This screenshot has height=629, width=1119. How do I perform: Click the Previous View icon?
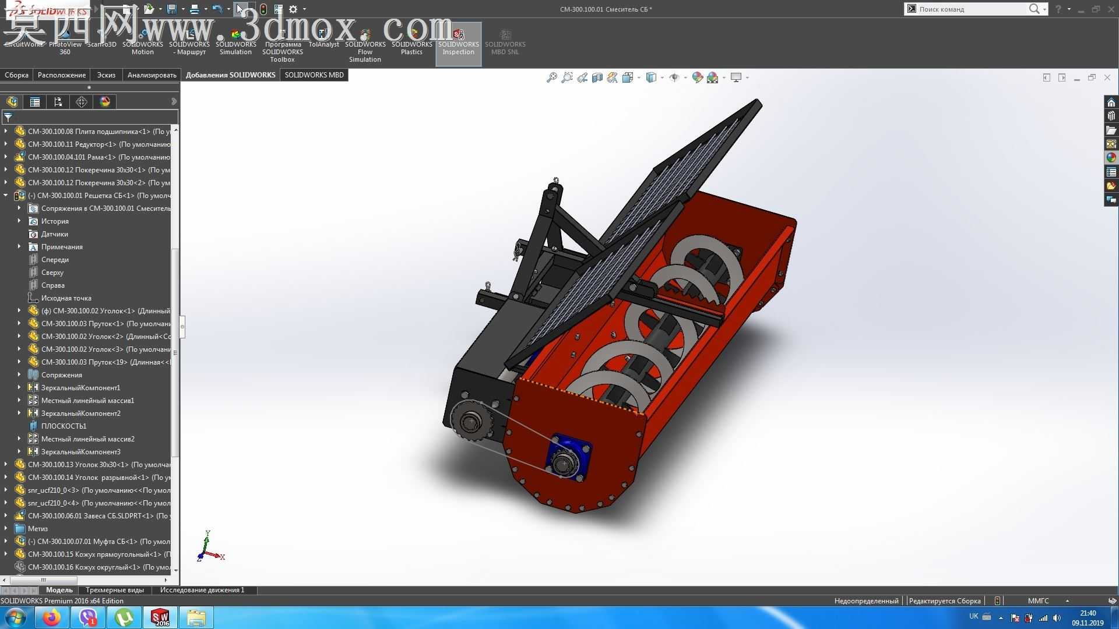tap(582, 77)
